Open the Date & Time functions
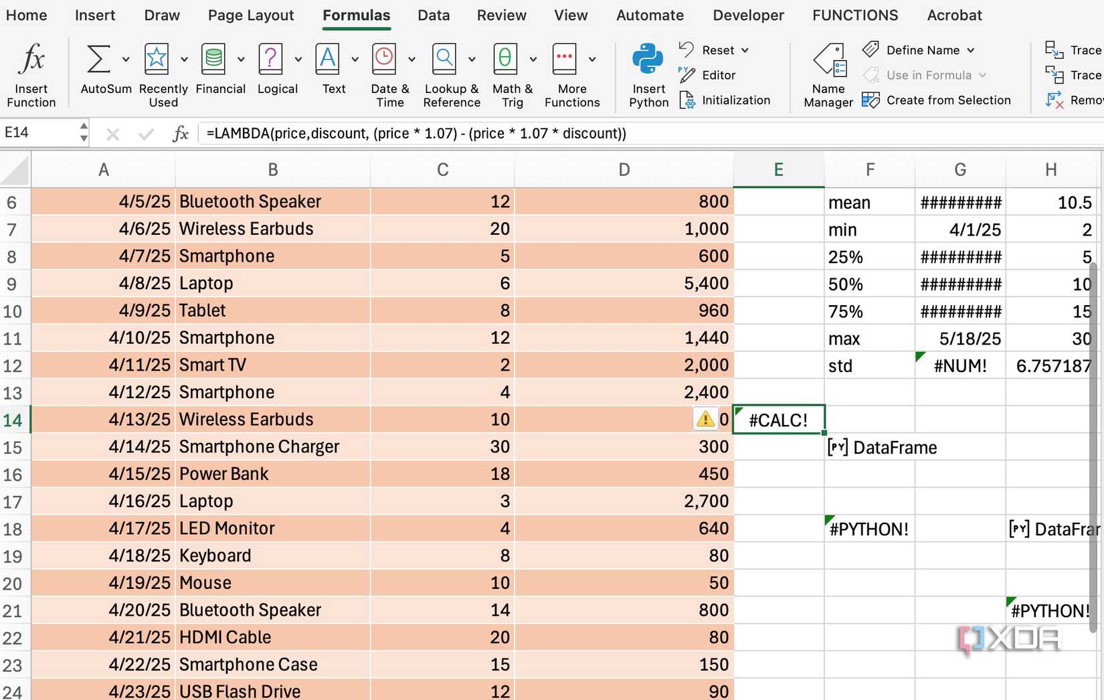Viewport: 1104px width, 700px height. (384, 60)
